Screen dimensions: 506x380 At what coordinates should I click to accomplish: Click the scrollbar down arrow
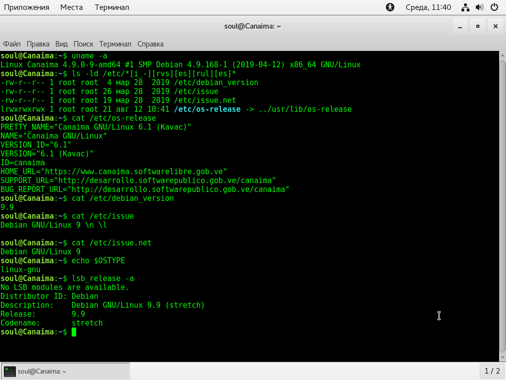pyautogui.click(x=503, y=358)
